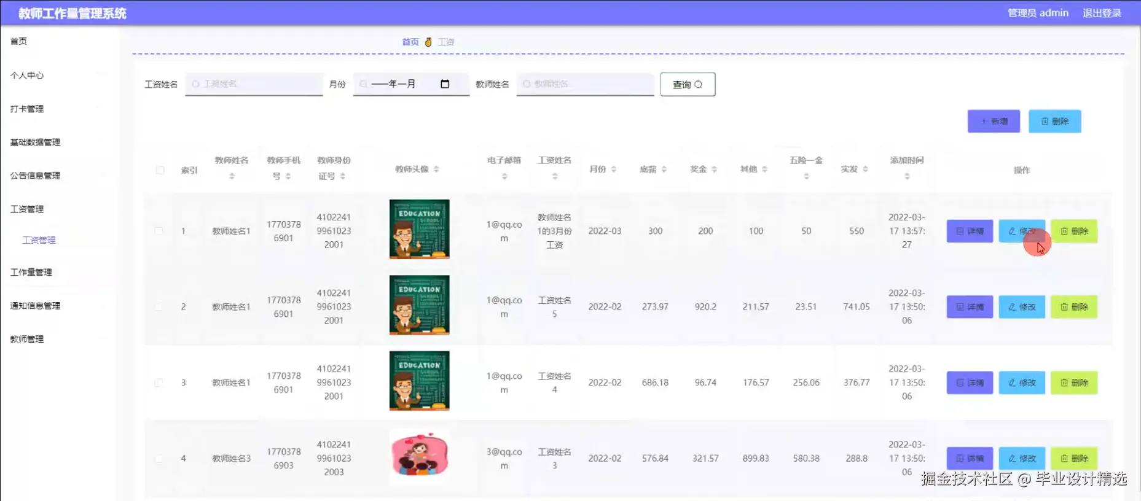Select the header select-all checkbox

click(x=160, y=170)
